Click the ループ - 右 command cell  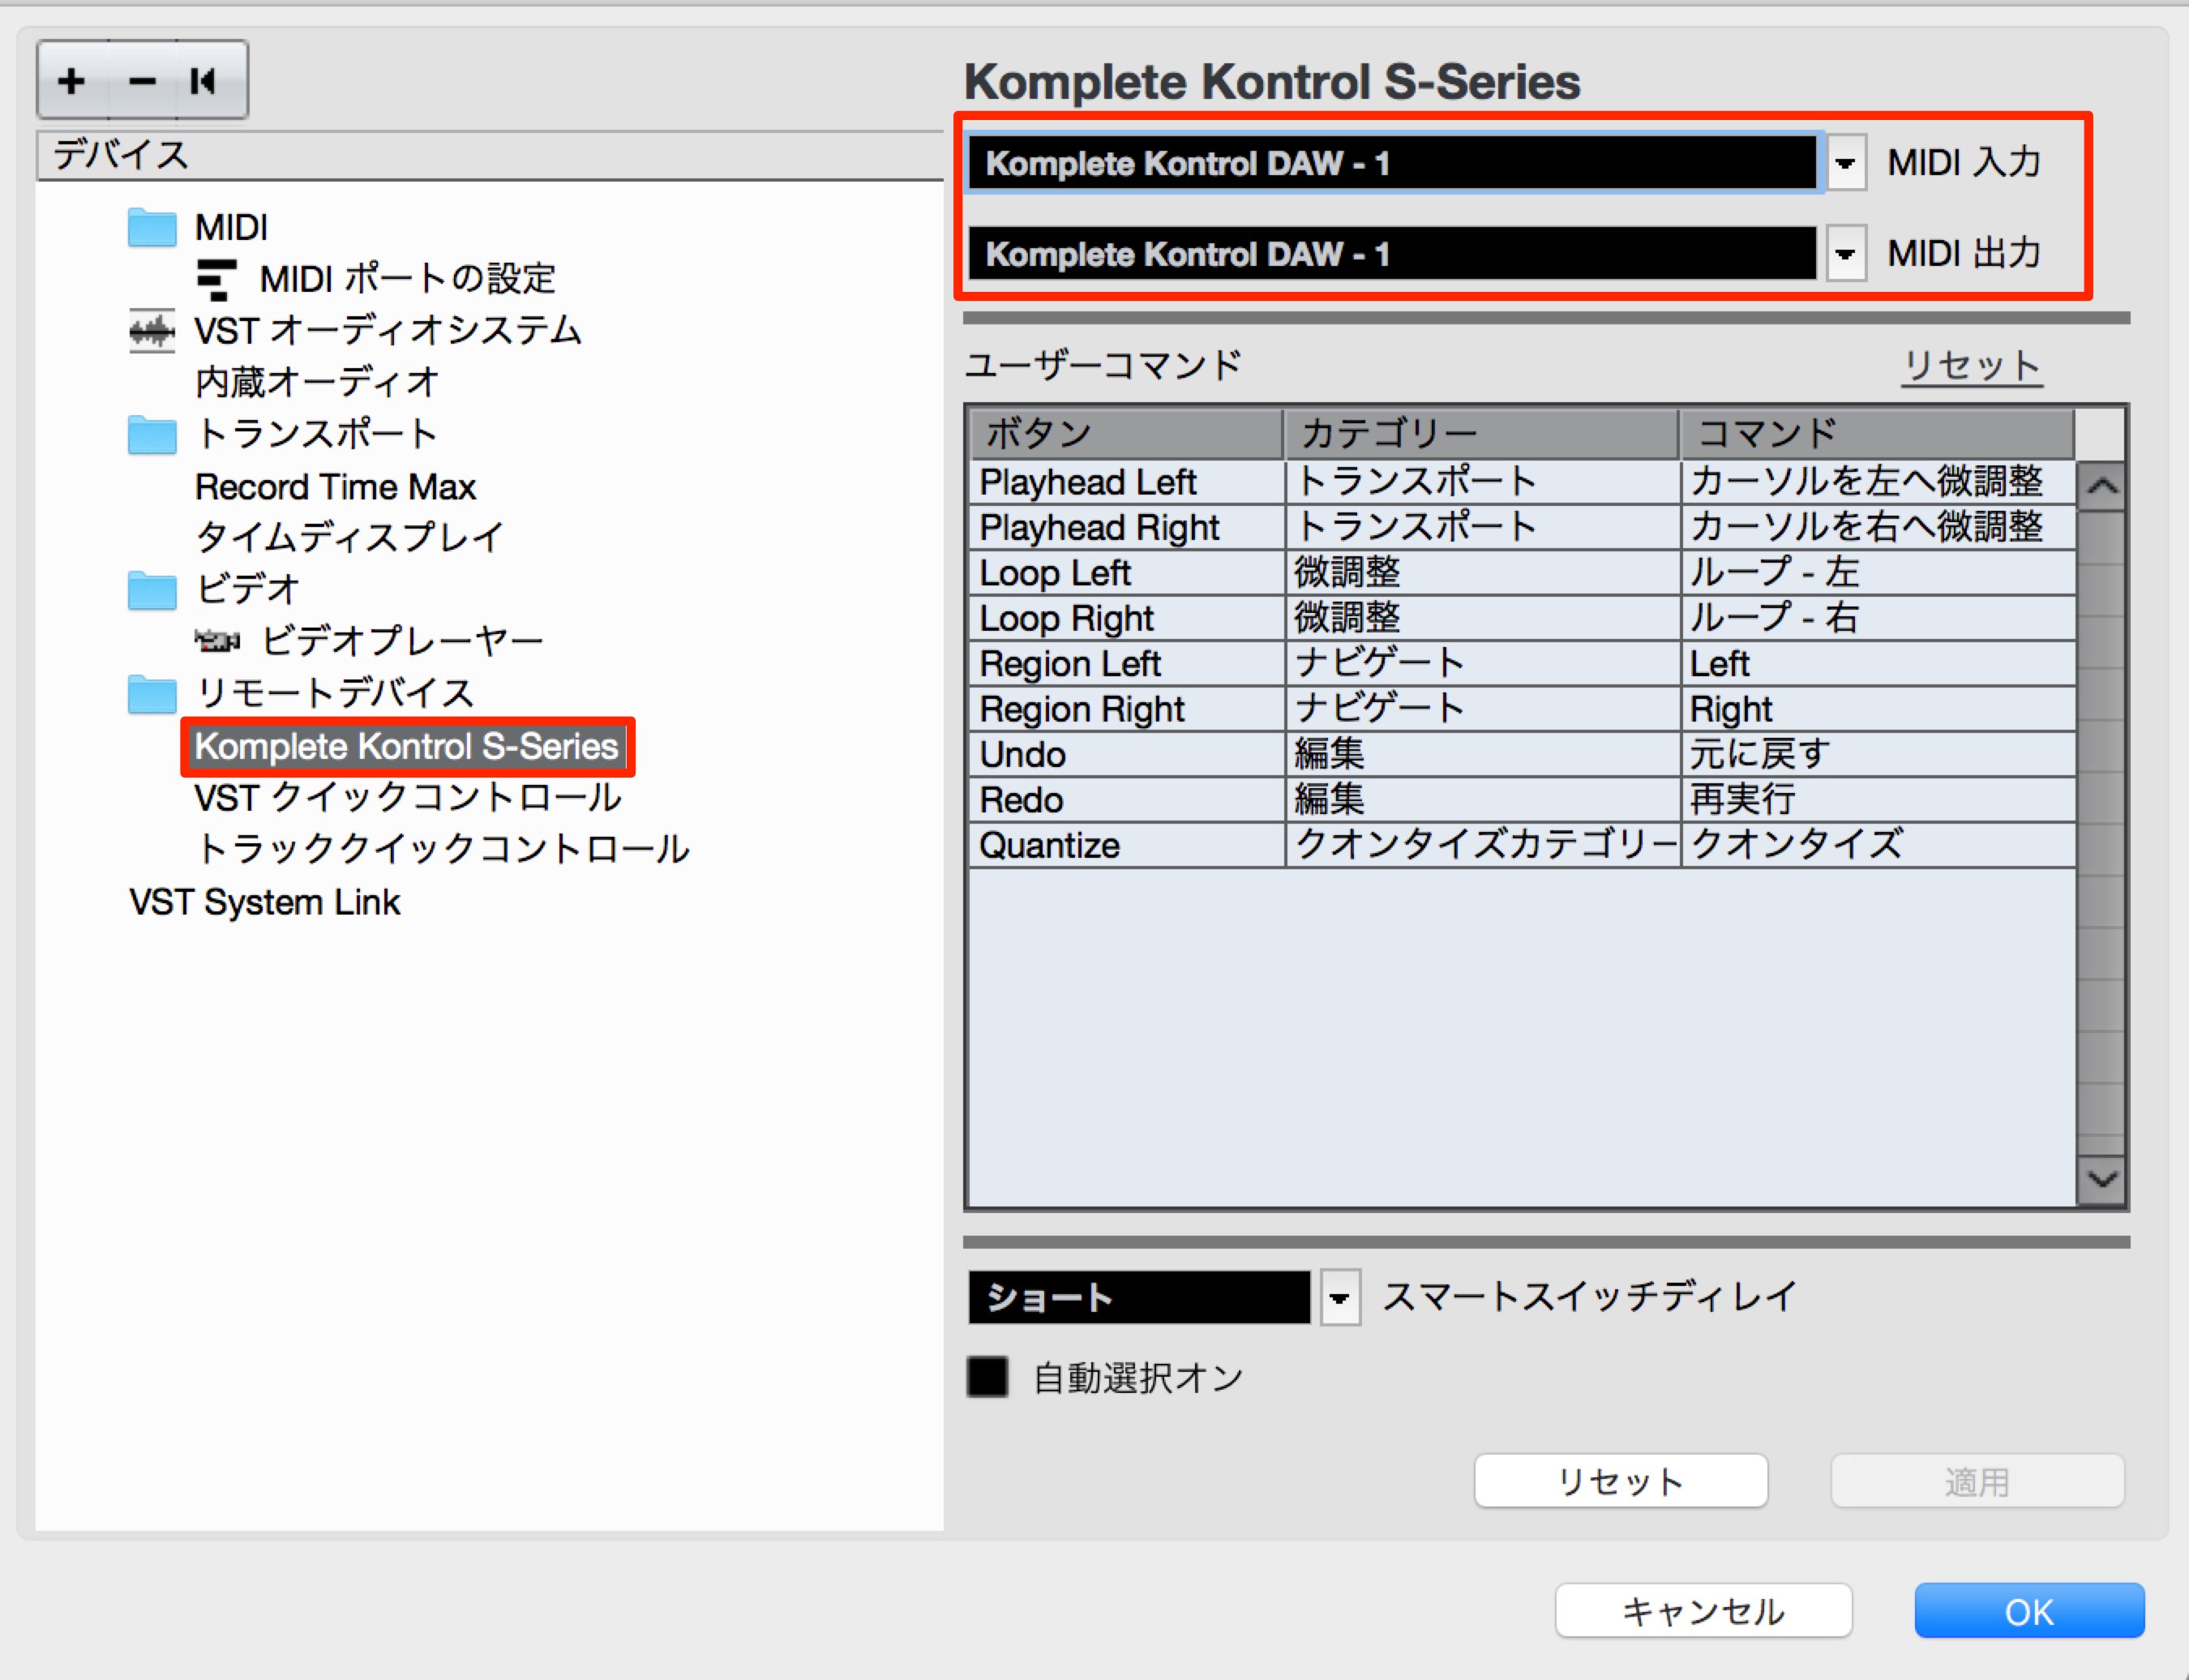(1879, 618)
